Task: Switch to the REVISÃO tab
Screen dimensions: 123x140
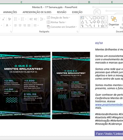Action: pos(62,12)
